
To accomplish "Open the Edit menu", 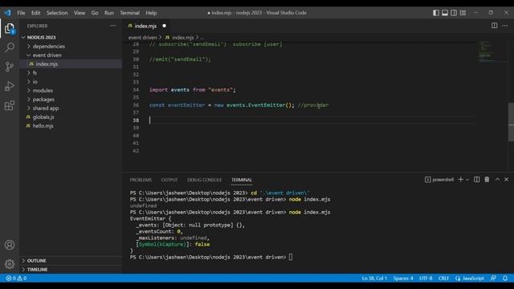I will [x=35, y=13].
